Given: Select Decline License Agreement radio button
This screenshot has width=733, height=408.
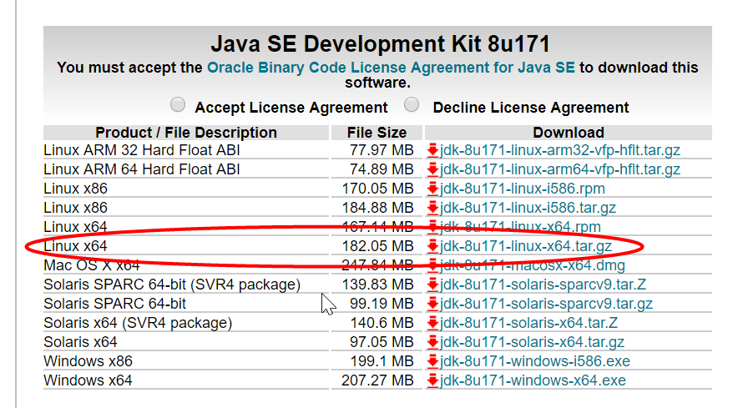Looking at the screenshot, I should point(412,104).
